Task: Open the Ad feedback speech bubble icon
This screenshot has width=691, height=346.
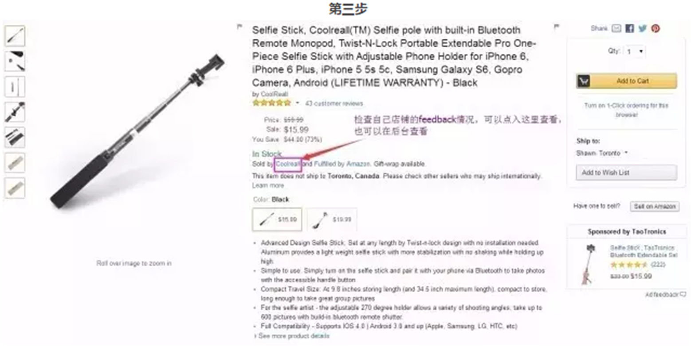Action: coord(683,294)
